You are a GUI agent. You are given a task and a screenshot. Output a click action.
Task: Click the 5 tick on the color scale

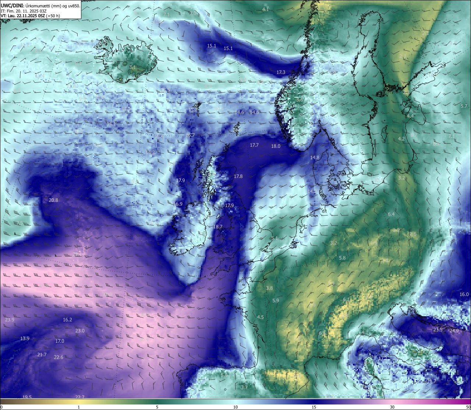(x=157, y=407)
